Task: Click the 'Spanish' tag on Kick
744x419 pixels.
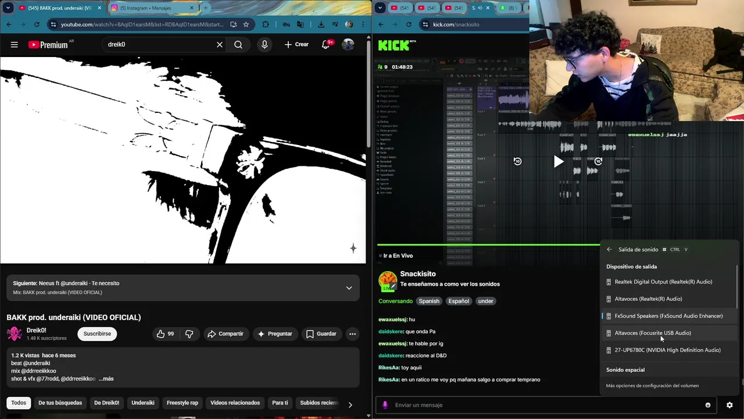Action: coord(429,301)
